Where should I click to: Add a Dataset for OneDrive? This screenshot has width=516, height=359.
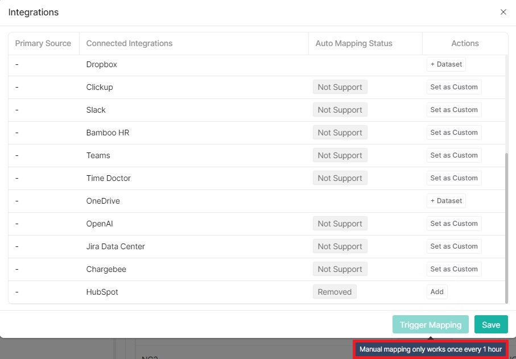446,201
